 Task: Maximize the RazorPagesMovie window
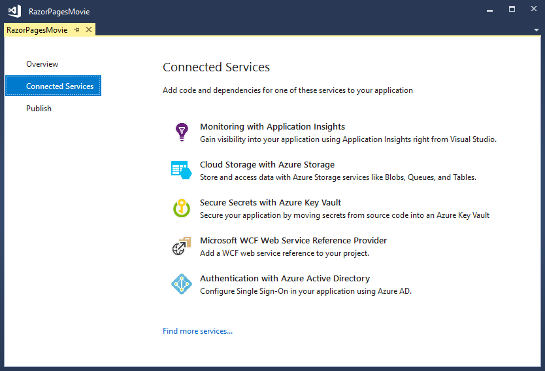pos(512,9)
